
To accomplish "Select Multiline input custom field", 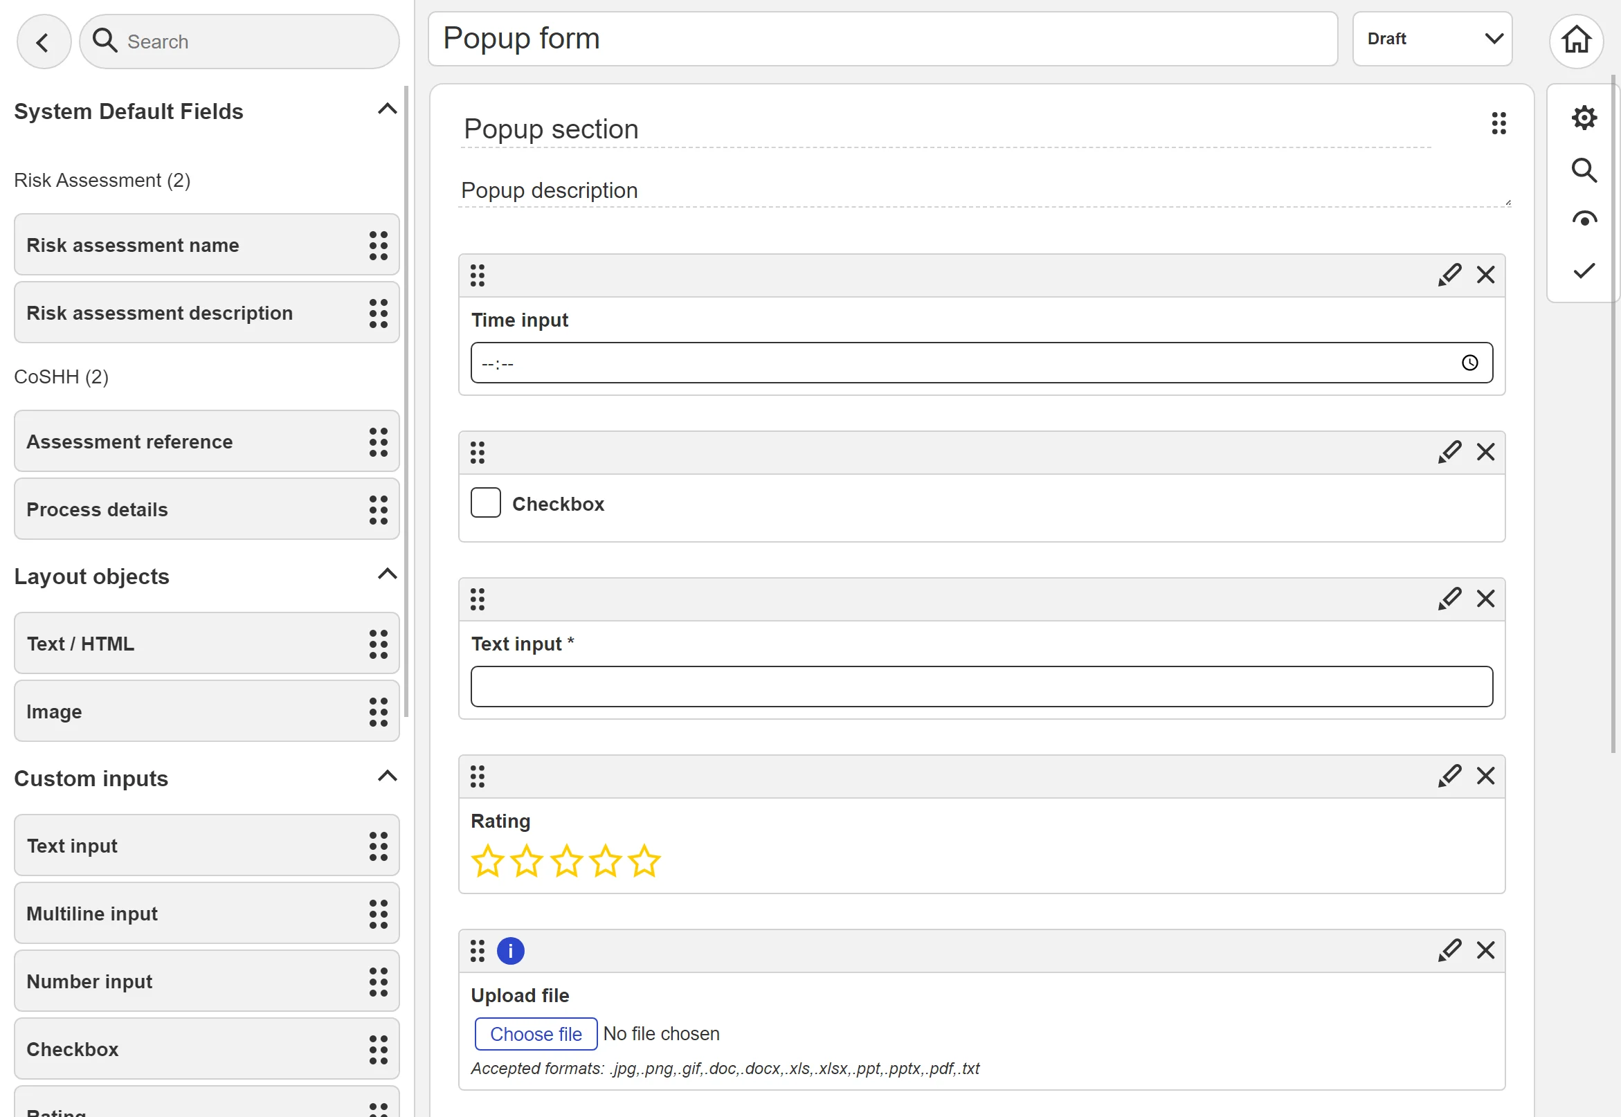I will 206,914.
